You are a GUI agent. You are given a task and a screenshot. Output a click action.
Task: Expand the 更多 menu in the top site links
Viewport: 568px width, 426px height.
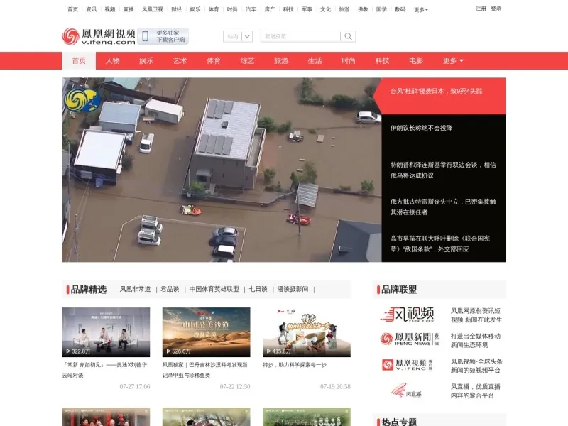click(x=421, y=10)
